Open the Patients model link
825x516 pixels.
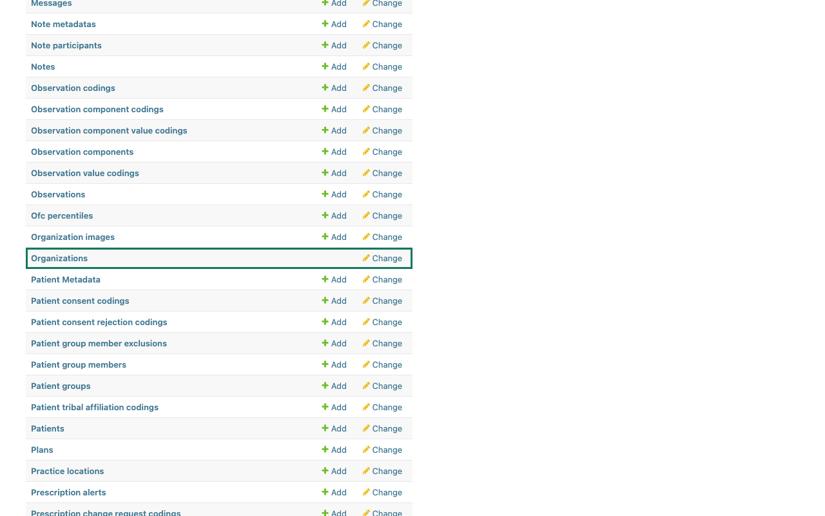pyautogui.click(x=48, y=428)
